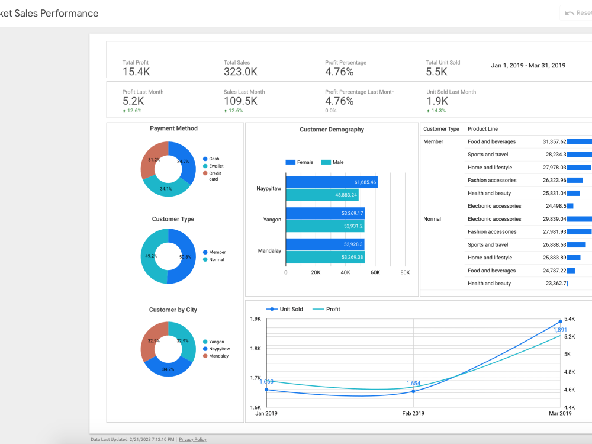Screen dimensions: 592x444
Task: Click the Total Unit Sold 5.5K scorecard
Action: pyautogui.click(x=443, y=68)
